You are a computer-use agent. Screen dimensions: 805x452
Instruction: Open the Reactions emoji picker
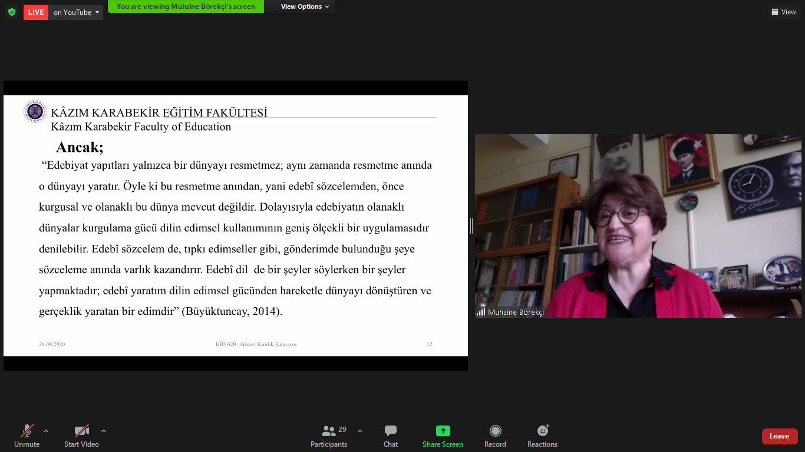pos(542,436)
